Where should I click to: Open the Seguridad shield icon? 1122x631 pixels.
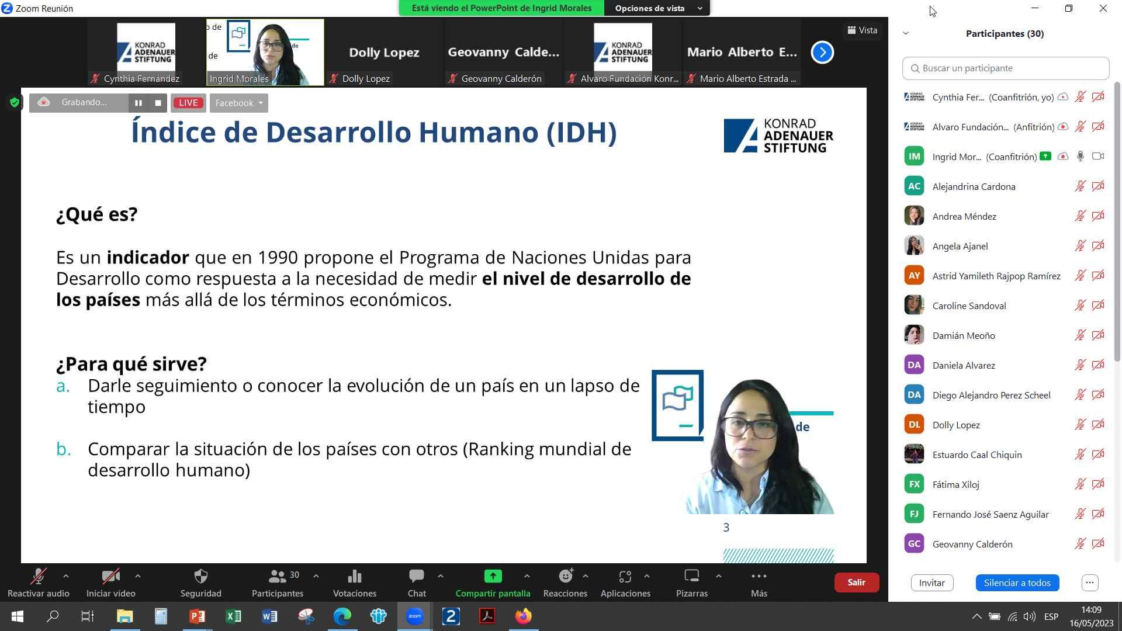click(200, 577)
